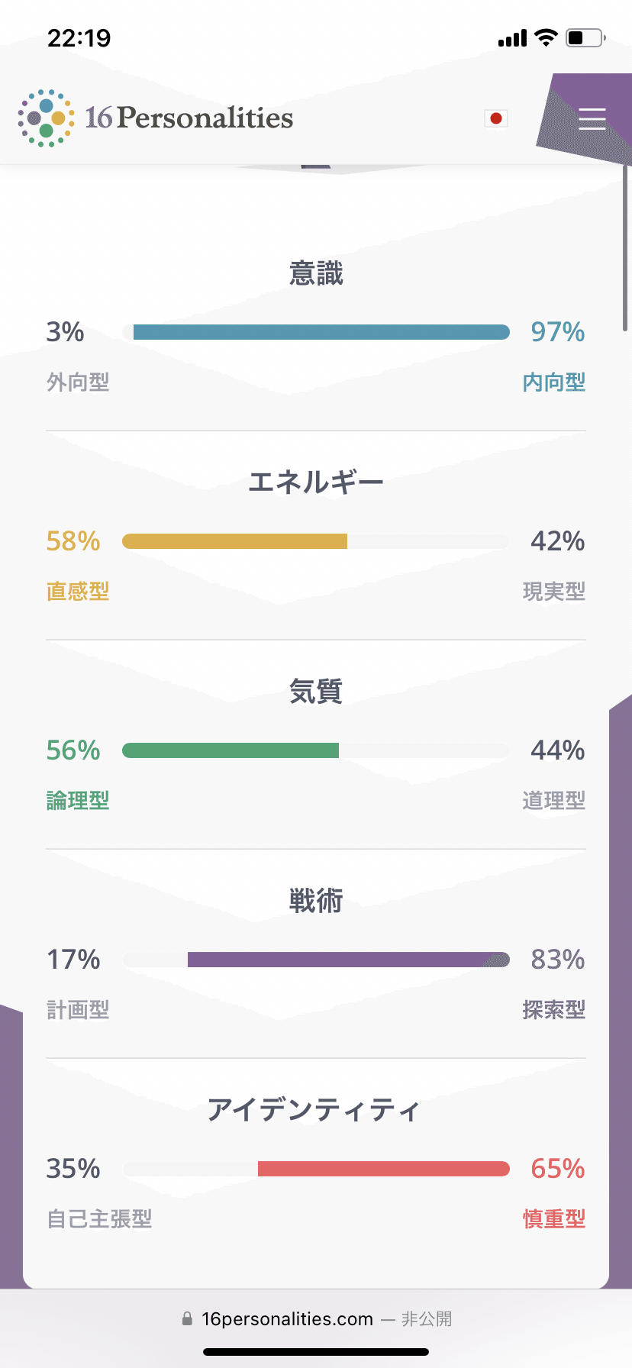This screenshot has width=632, height=1368.
Task: Select the 論理型 label
Action: [78, 801]
